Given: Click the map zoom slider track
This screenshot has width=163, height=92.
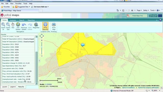Looking at the screenshot, I should (42, 48).
